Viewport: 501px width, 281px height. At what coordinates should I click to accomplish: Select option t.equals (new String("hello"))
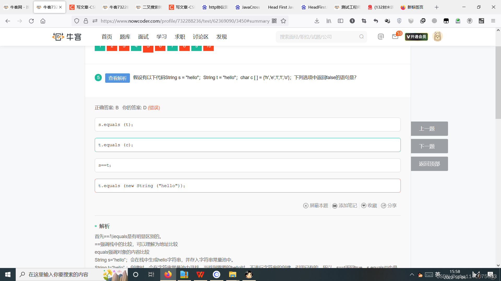[x=248, y=186]
